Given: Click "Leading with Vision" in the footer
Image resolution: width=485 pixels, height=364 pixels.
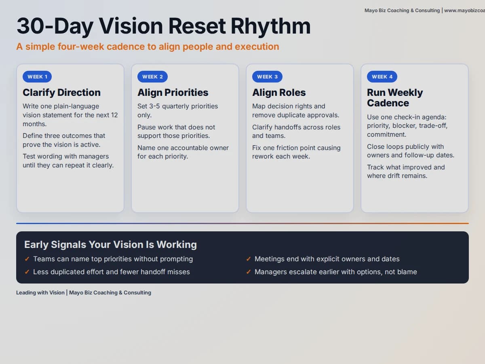Looking at the screenshot, I should tap(40, 292).
